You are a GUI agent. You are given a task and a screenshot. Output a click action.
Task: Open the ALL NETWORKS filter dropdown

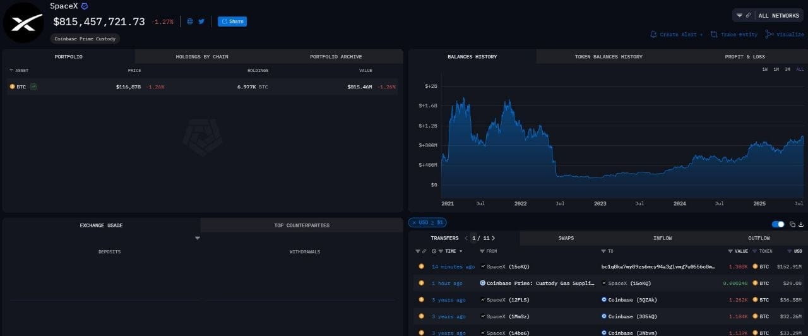click(x=768, y=15)
